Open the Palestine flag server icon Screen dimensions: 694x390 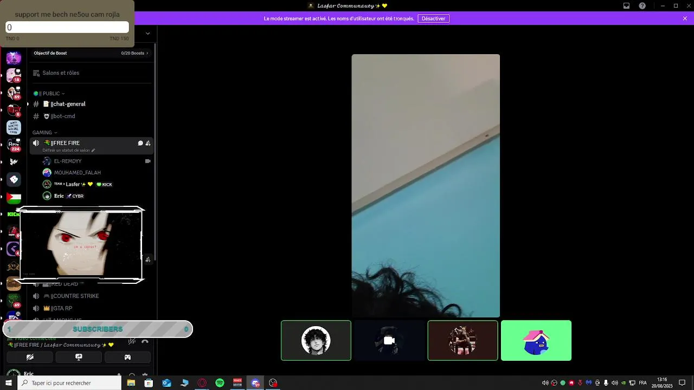tap(14, 197)
